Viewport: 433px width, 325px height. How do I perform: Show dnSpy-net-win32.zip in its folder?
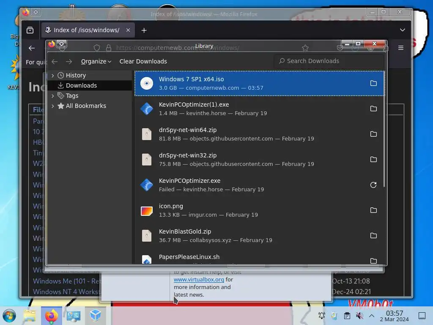[373, 160]
